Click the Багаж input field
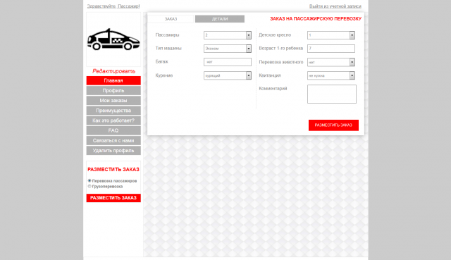This screenshot has width=451, height=260. (x=228, y=62)
